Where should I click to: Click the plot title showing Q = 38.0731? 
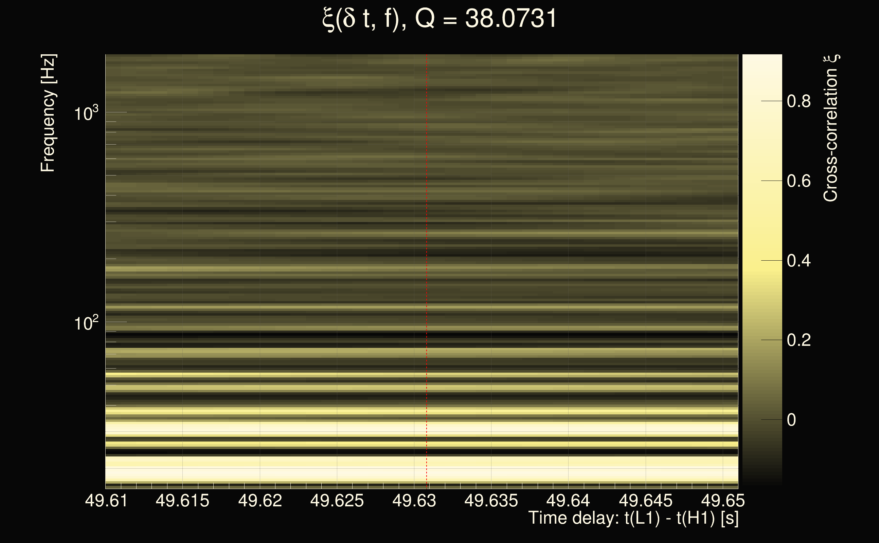[x=439, y=19]
